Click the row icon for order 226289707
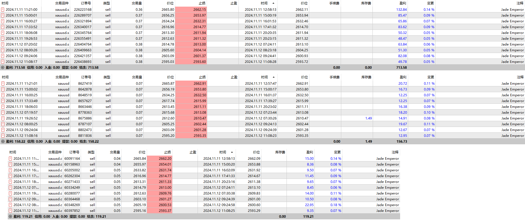This screenshot has width=525, height=221. coord(3,15)
